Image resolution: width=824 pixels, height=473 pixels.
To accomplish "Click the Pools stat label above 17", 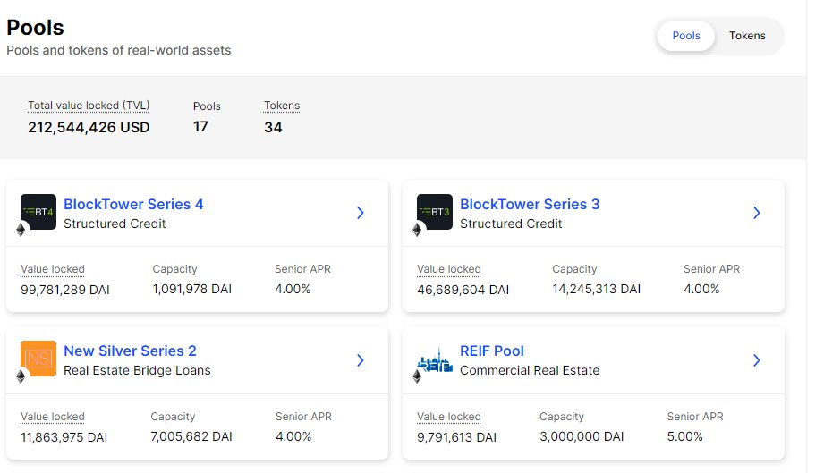I will click(207, 106).
